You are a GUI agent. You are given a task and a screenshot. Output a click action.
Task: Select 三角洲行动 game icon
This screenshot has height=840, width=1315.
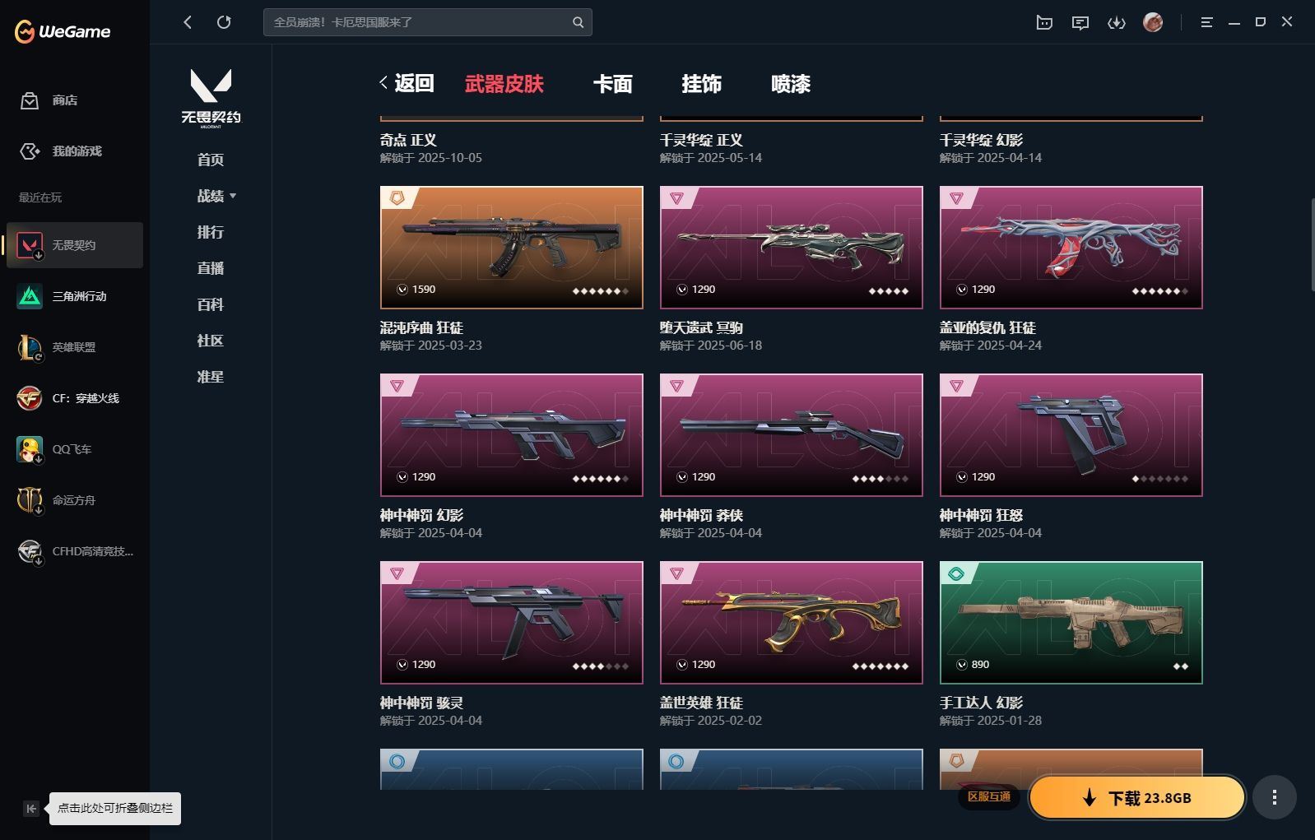click(x=30, y=296)
